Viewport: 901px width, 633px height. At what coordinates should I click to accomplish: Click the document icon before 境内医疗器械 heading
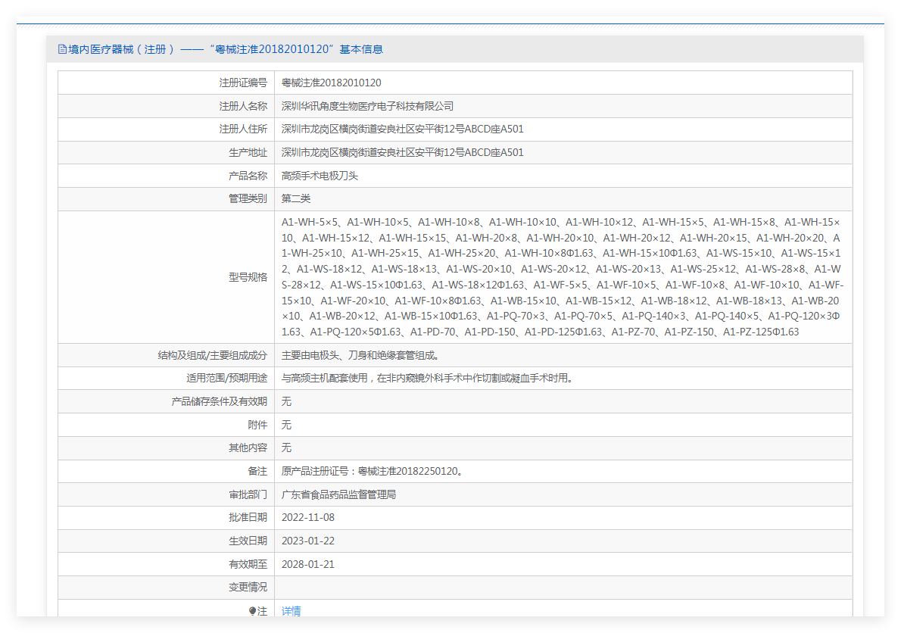coord(62,49)
